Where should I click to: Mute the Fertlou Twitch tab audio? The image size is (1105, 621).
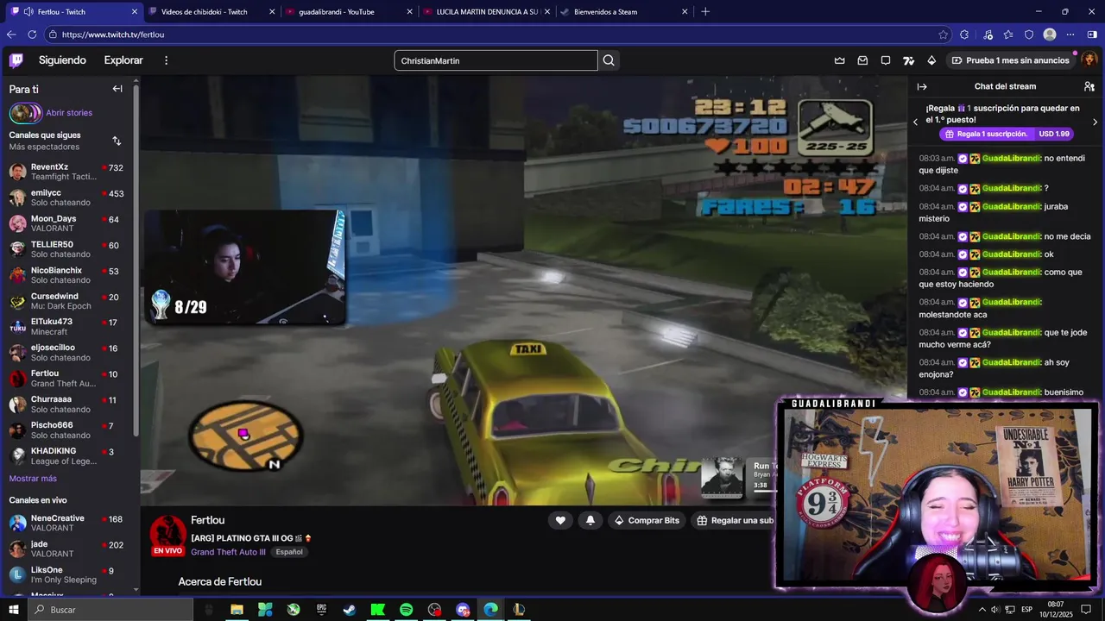28,12
